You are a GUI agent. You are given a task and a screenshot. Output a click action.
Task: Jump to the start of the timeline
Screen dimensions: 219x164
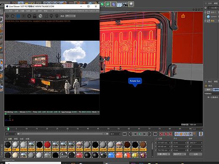(x=125, y=134)
